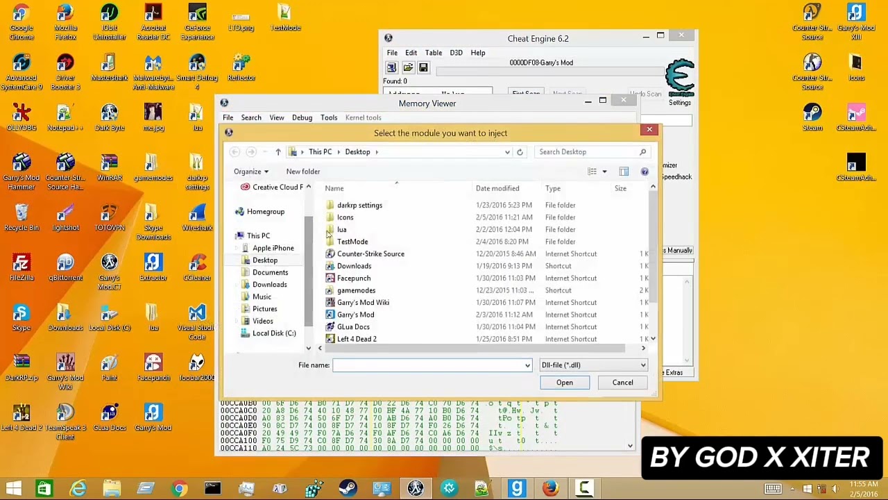The image size is (888, 500).
Task: Click Desktop in the breadcrumb path
Action: pyautogui.click(x=357, y=152)
